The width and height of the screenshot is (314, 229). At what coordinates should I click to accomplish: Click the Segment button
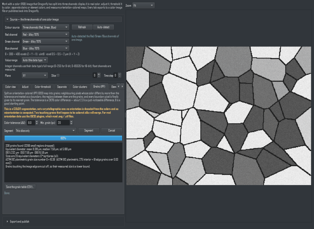[x=89, y=130]
